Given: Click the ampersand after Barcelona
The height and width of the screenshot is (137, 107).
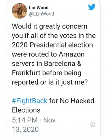Looking at the screenshot, I should pos(79,64).
